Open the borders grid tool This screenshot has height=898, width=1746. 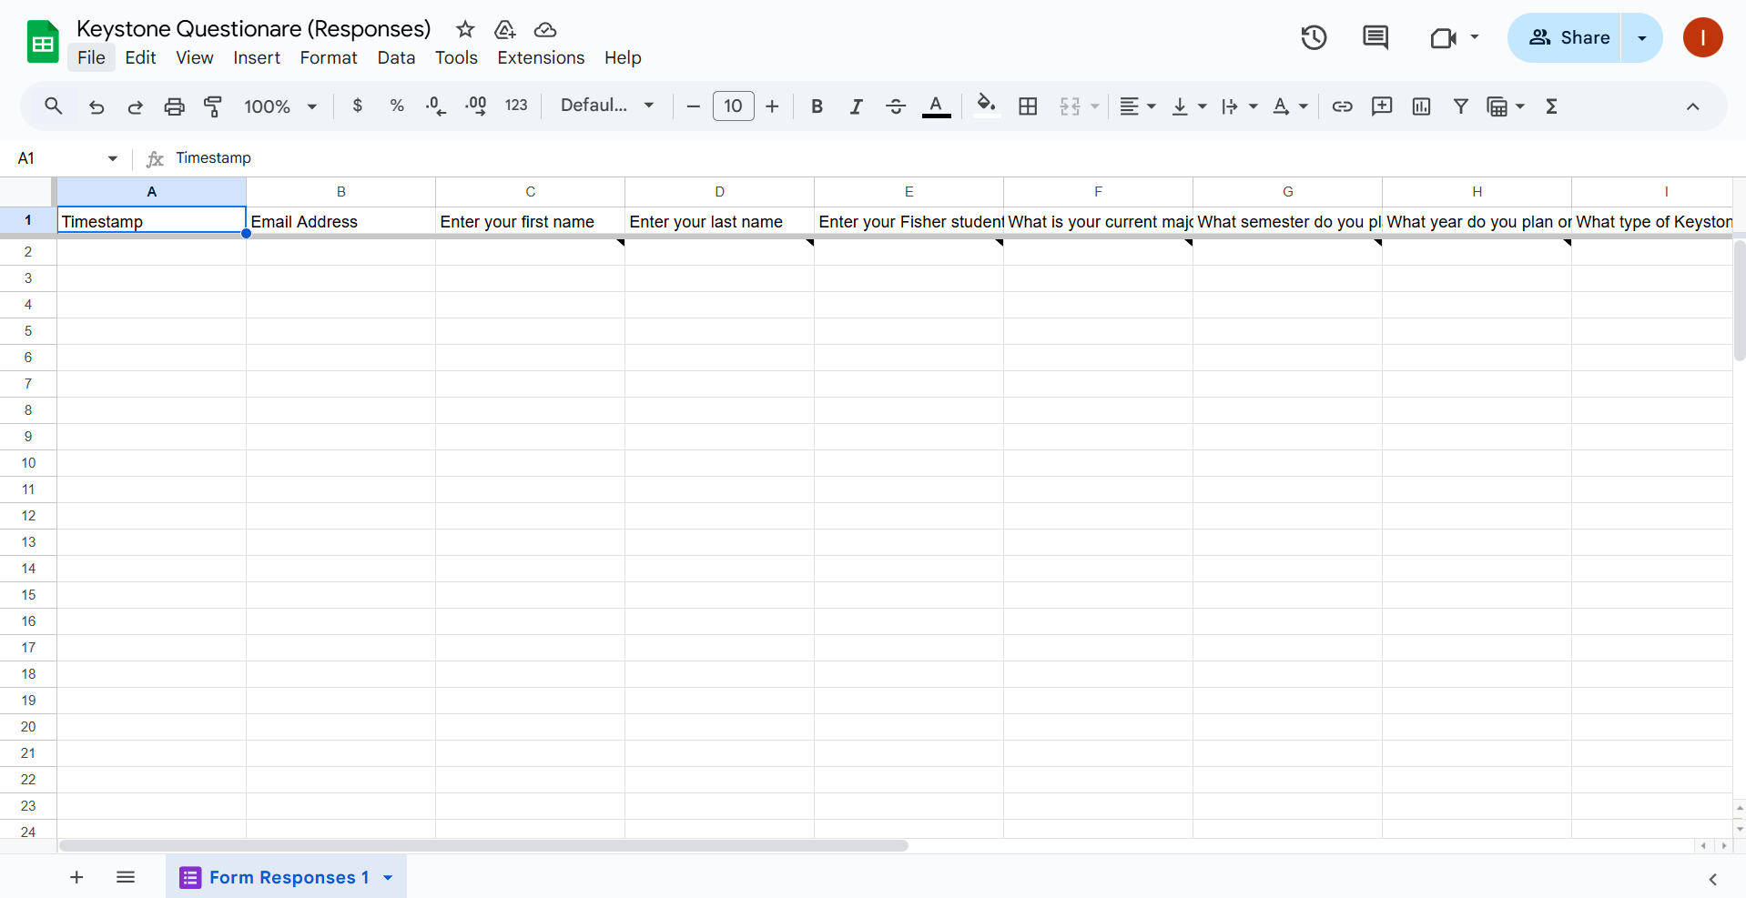click(x=1028, y=106)
